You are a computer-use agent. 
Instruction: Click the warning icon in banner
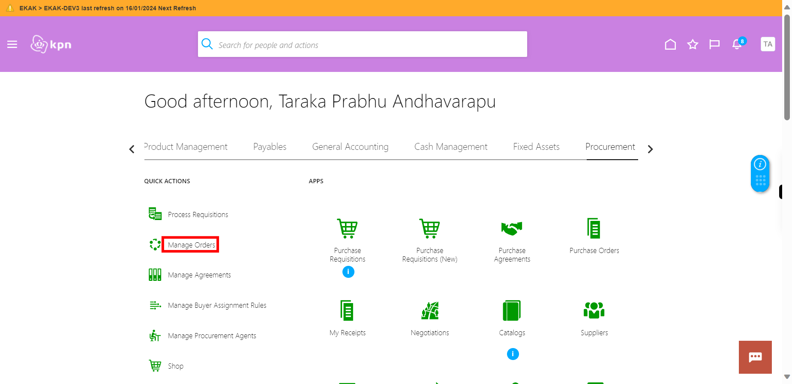pyautogui.click(x=10, y=8)
